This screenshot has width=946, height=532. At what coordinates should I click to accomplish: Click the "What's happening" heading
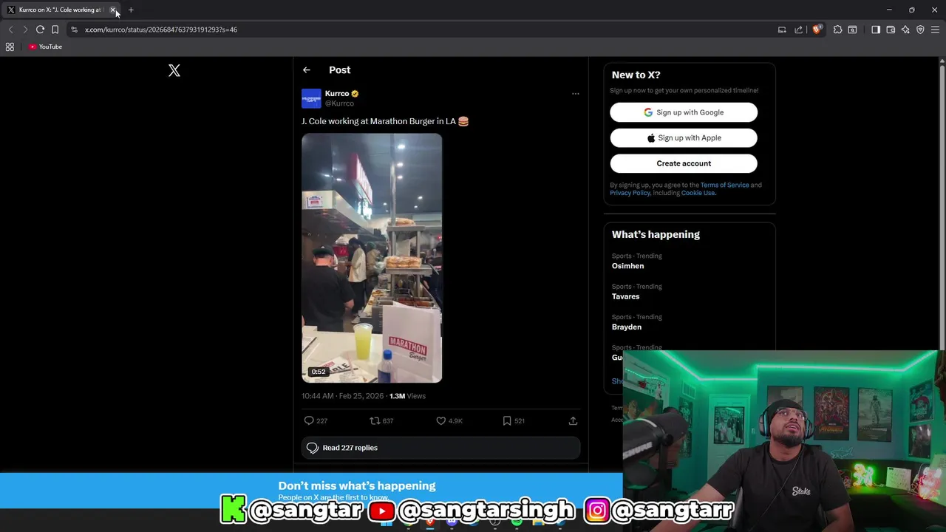click(656, 234)
